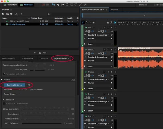The image size is (163, 129).
Task: Mute Track 1
Action: point(105,28)
